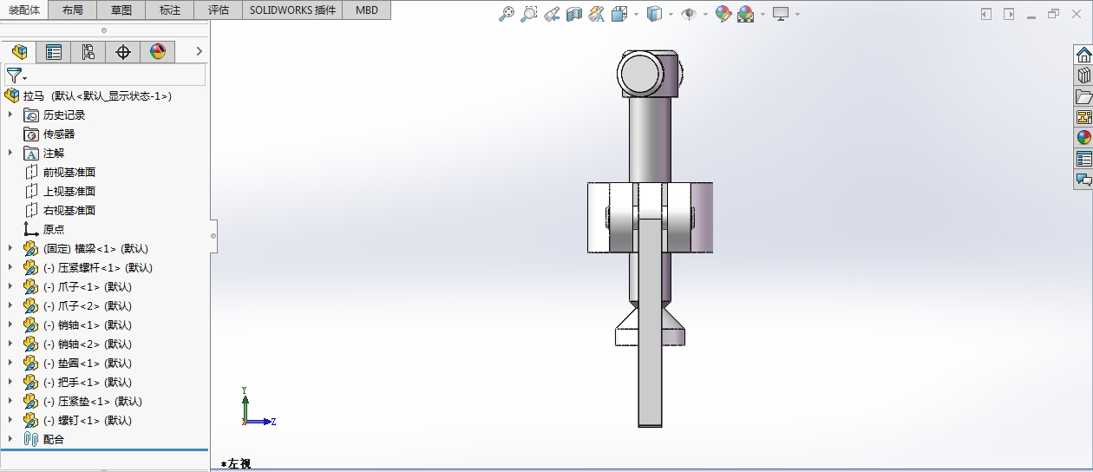Select the MBD tab
1093x472 pixels.
pyautogui.click(x=367, y=10)
